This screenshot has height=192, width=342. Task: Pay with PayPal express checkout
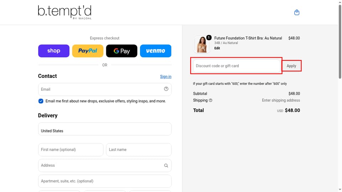click(x=88, y=51)
